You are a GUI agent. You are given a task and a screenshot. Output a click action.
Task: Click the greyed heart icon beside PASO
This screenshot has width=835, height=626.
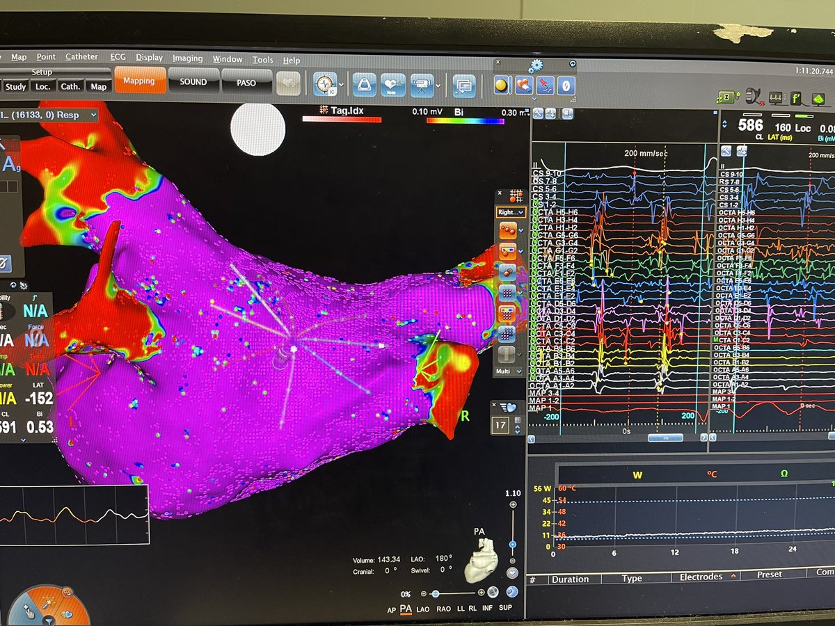[x=287, y=83]
